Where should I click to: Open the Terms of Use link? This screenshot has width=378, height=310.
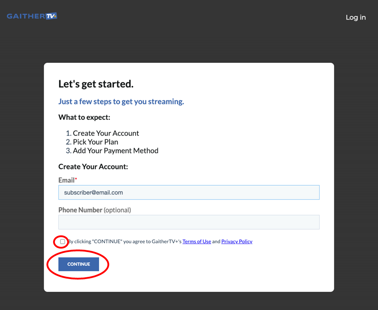coord(197,241)
